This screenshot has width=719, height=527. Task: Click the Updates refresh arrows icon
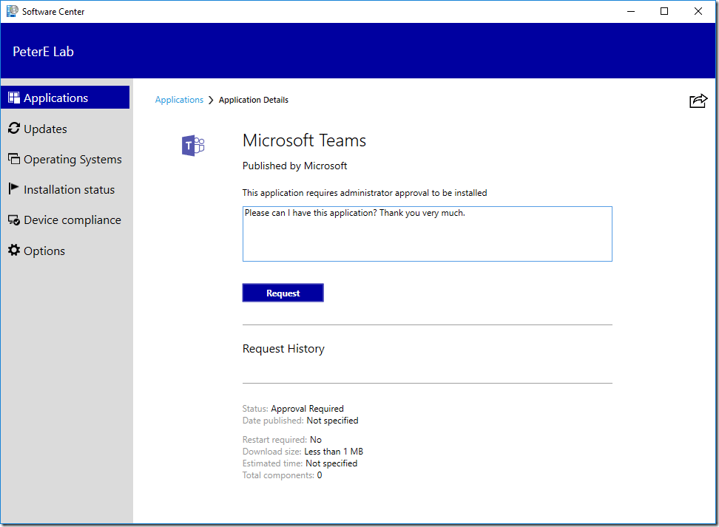(14, 129)
